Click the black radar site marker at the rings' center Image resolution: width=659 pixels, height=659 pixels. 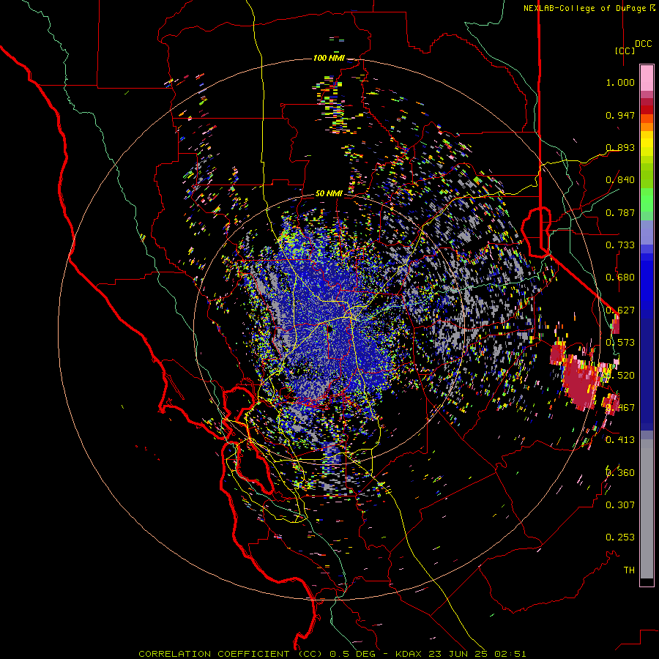330,329
